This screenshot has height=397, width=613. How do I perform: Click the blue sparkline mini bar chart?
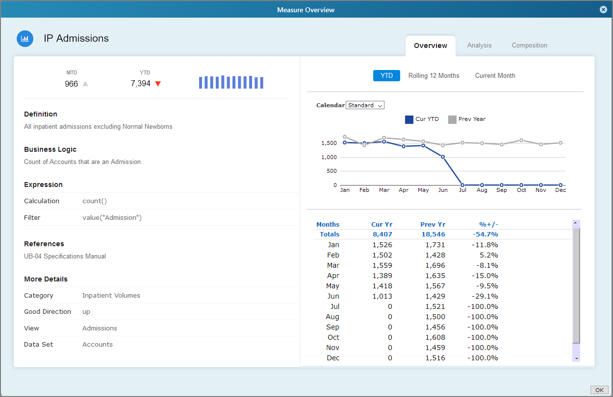coord(231,82)
